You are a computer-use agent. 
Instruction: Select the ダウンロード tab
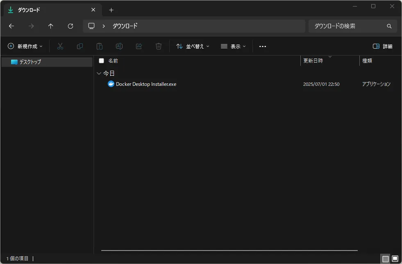[52, 10]
